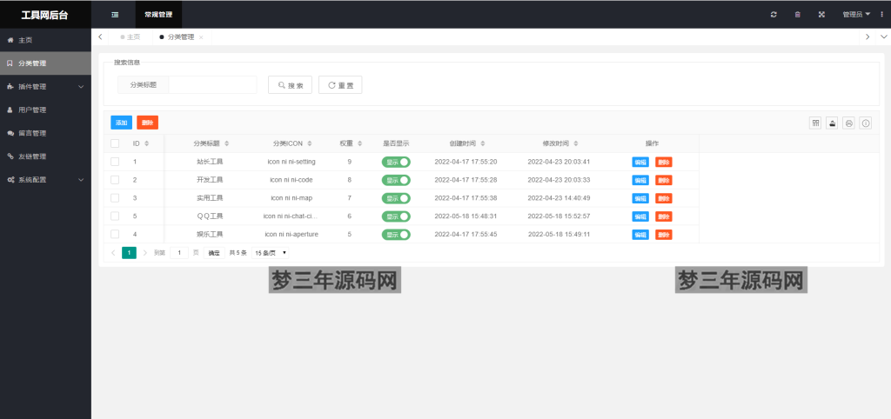Tick the select-all checkbox in table header
Screen dimensions: 891x419
(x=115, y=143)
